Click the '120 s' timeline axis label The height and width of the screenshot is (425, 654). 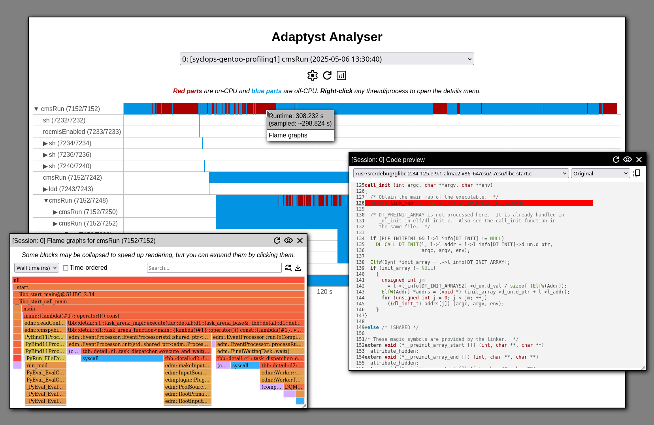click(324, 291)
